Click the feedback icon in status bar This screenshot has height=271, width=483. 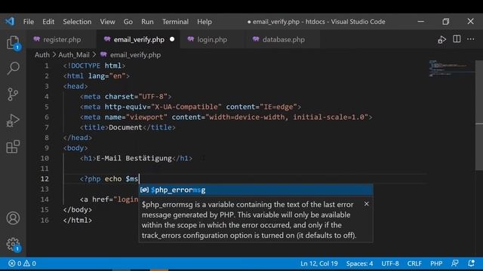point(455,263)
